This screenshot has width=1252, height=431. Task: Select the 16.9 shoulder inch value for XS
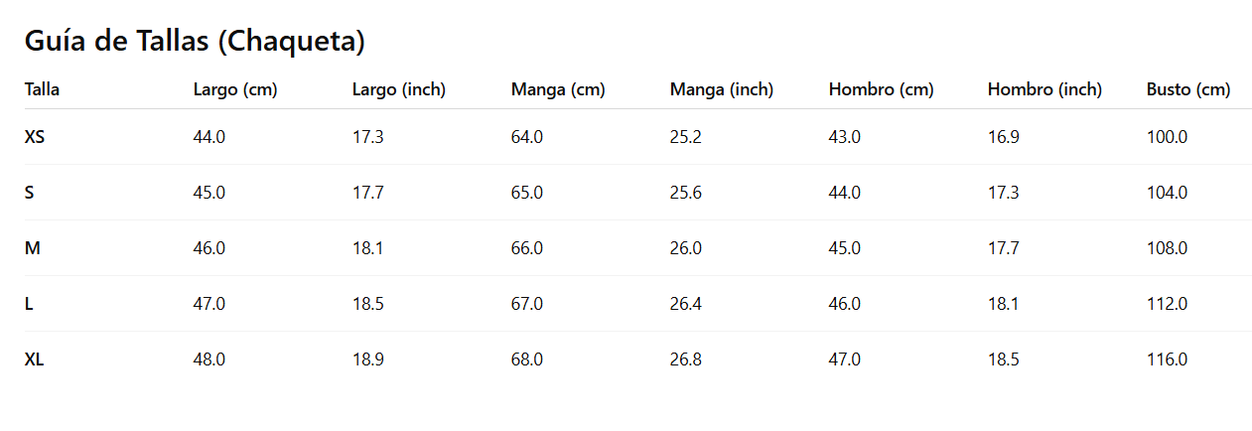pyautogui.click(x=1003, y=137)
